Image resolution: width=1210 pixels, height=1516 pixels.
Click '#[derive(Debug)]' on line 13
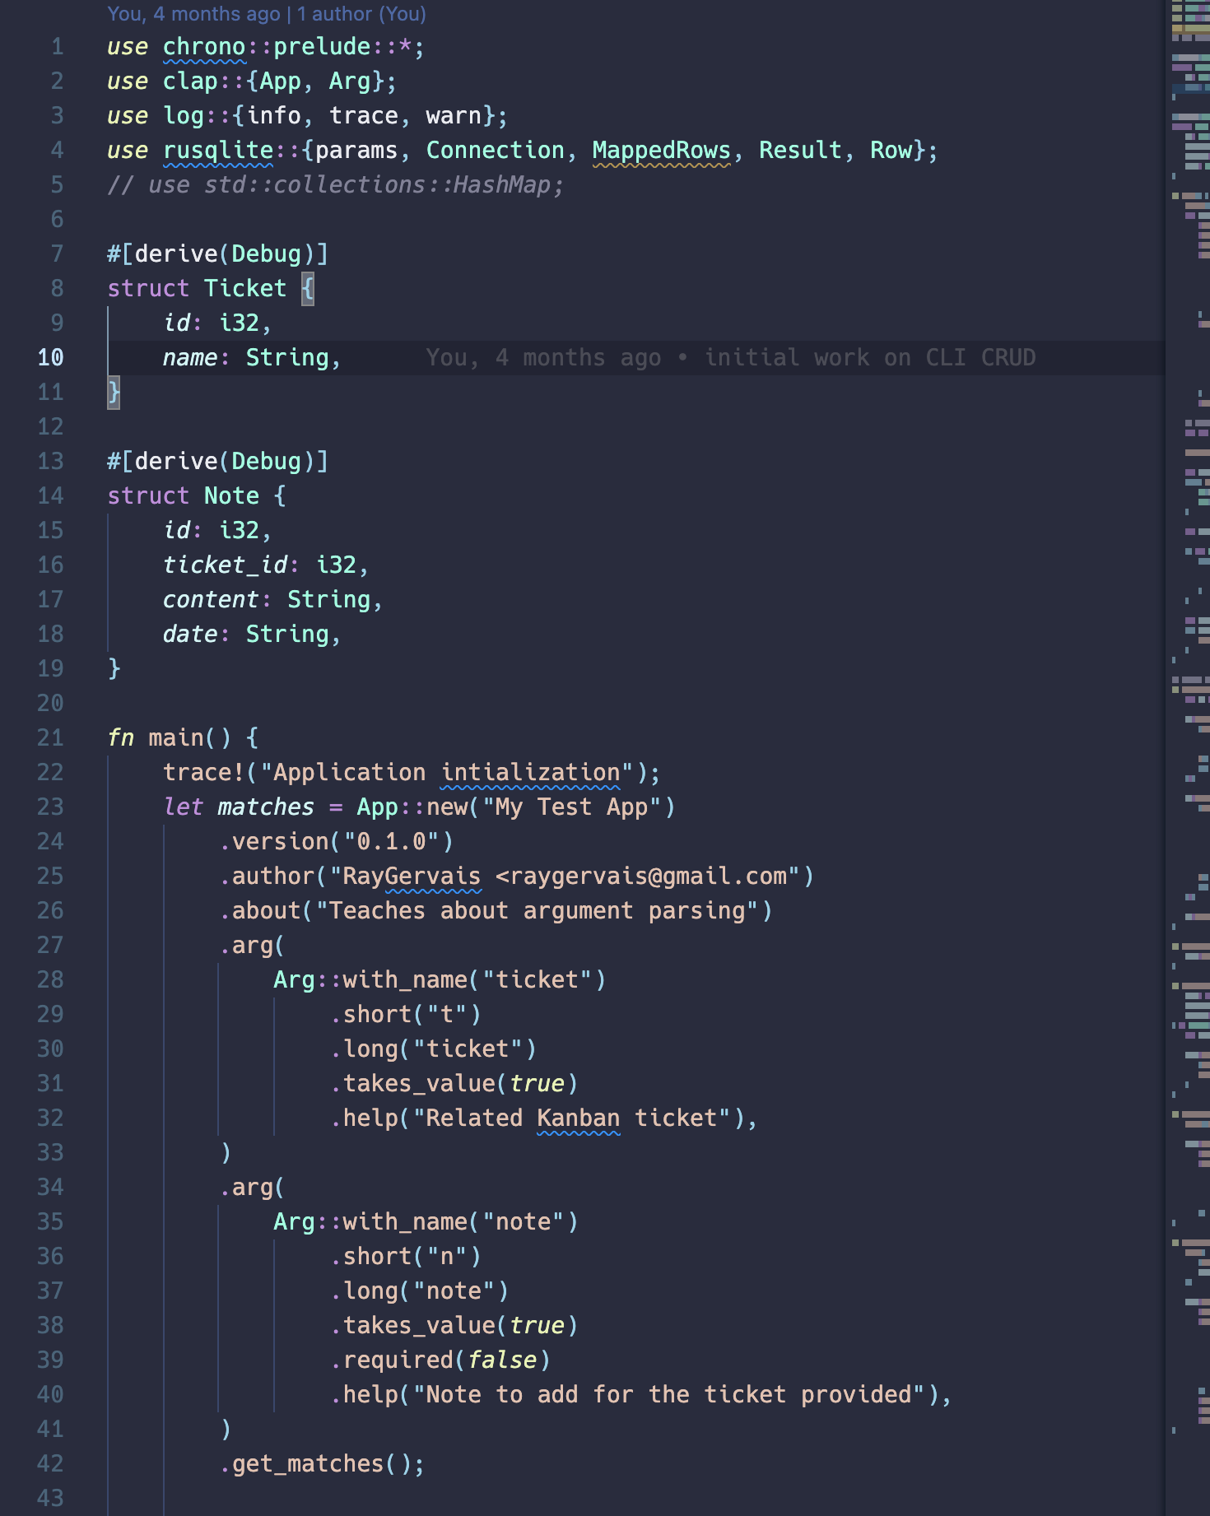click(217, 462)
